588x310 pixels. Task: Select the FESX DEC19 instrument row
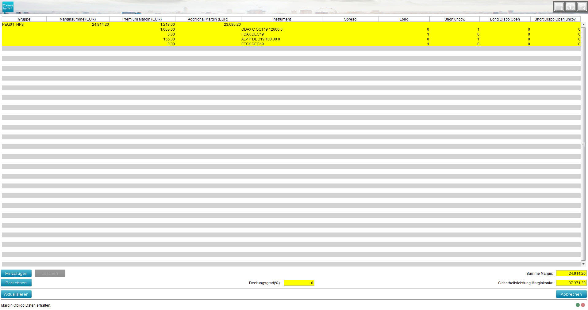pyautogui.click(x=291, y=44)
